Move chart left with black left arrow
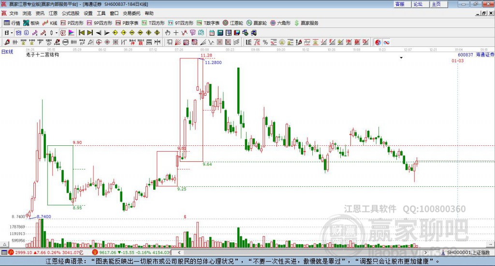Screen dimensions: 495x266 (x=99, y=33)
